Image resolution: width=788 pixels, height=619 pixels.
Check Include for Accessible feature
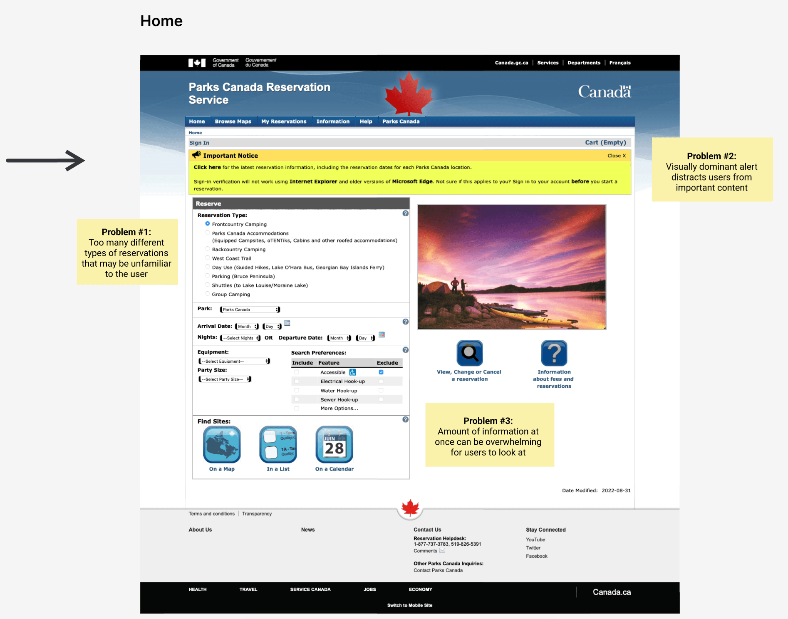tap(297, 372)
